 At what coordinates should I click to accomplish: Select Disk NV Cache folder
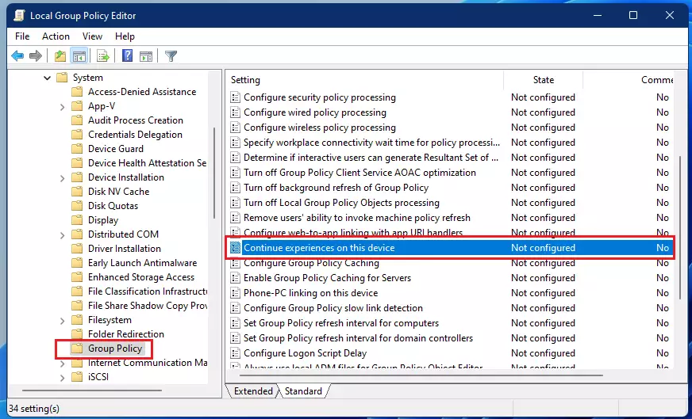(119, 192)
